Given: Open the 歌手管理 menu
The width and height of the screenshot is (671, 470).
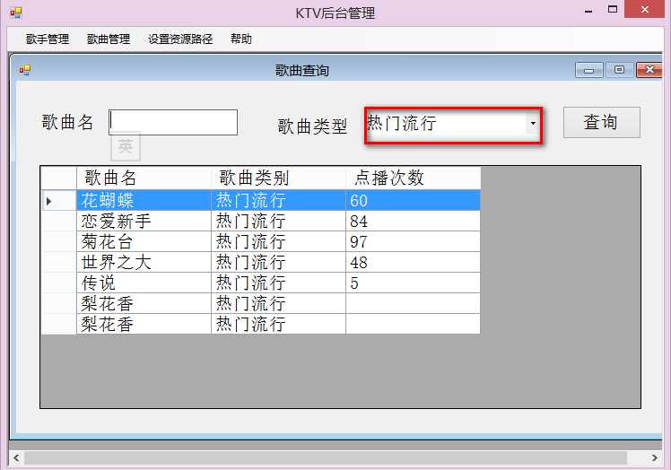Looking at the screenshot, I should [x=47, y=39].
